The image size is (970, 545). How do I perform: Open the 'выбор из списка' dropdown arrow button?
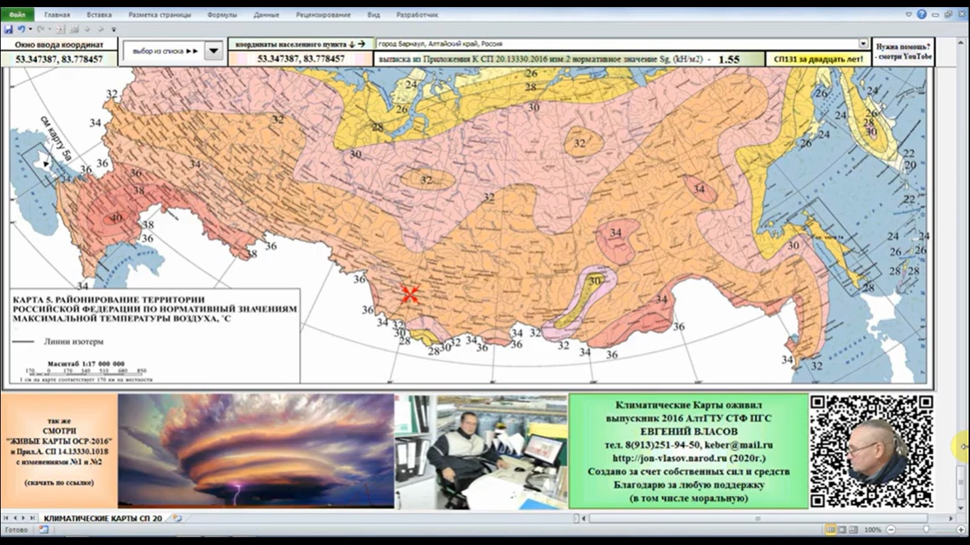click(214, 51)
